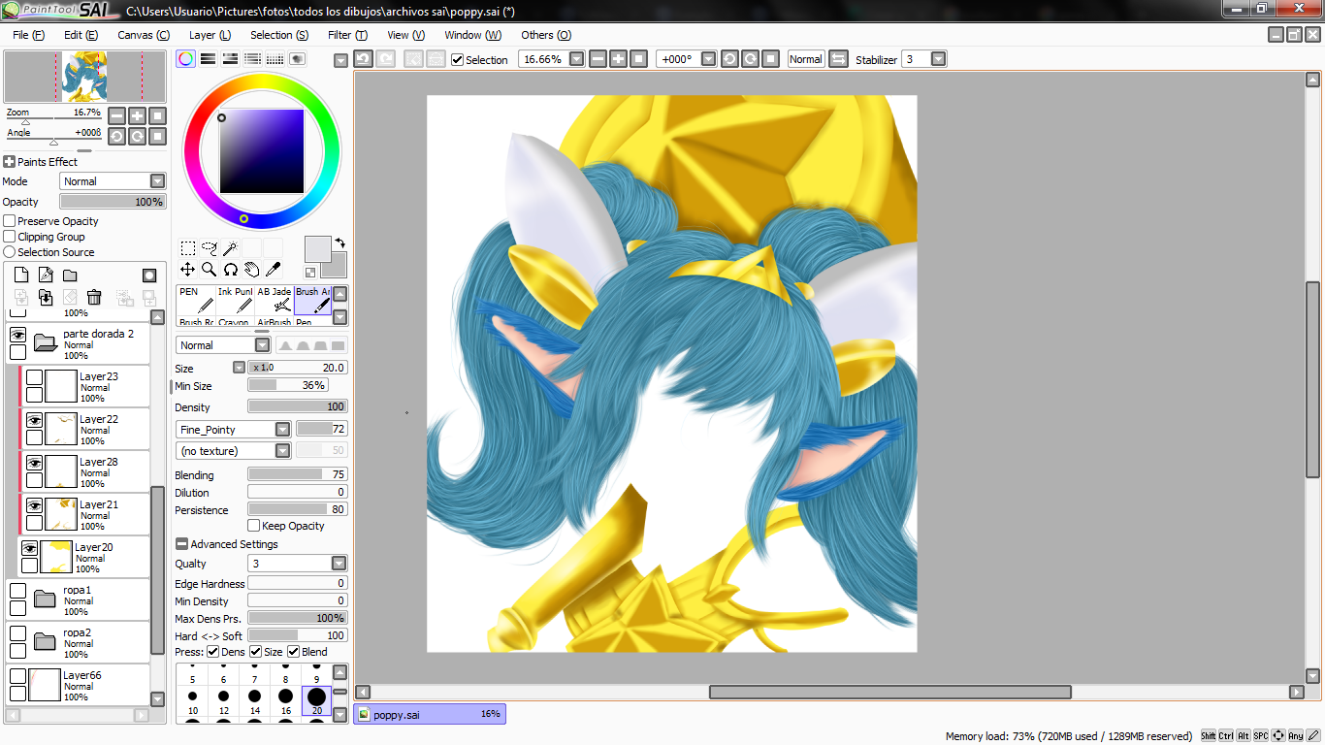Viewport: 1325px width, 745px height.
Task: Select the Hand pan tool
Action: click(x=252, y=270)
